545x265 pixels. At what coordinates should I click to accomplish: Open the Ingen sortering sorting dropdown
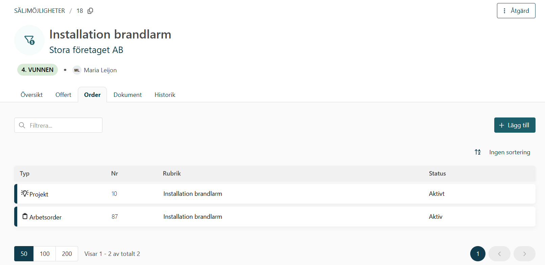pyautogui.click(x=509, y=152)
